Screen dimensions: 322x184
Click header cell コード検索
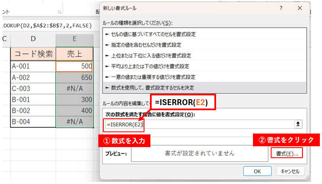(x=33, y=54)
